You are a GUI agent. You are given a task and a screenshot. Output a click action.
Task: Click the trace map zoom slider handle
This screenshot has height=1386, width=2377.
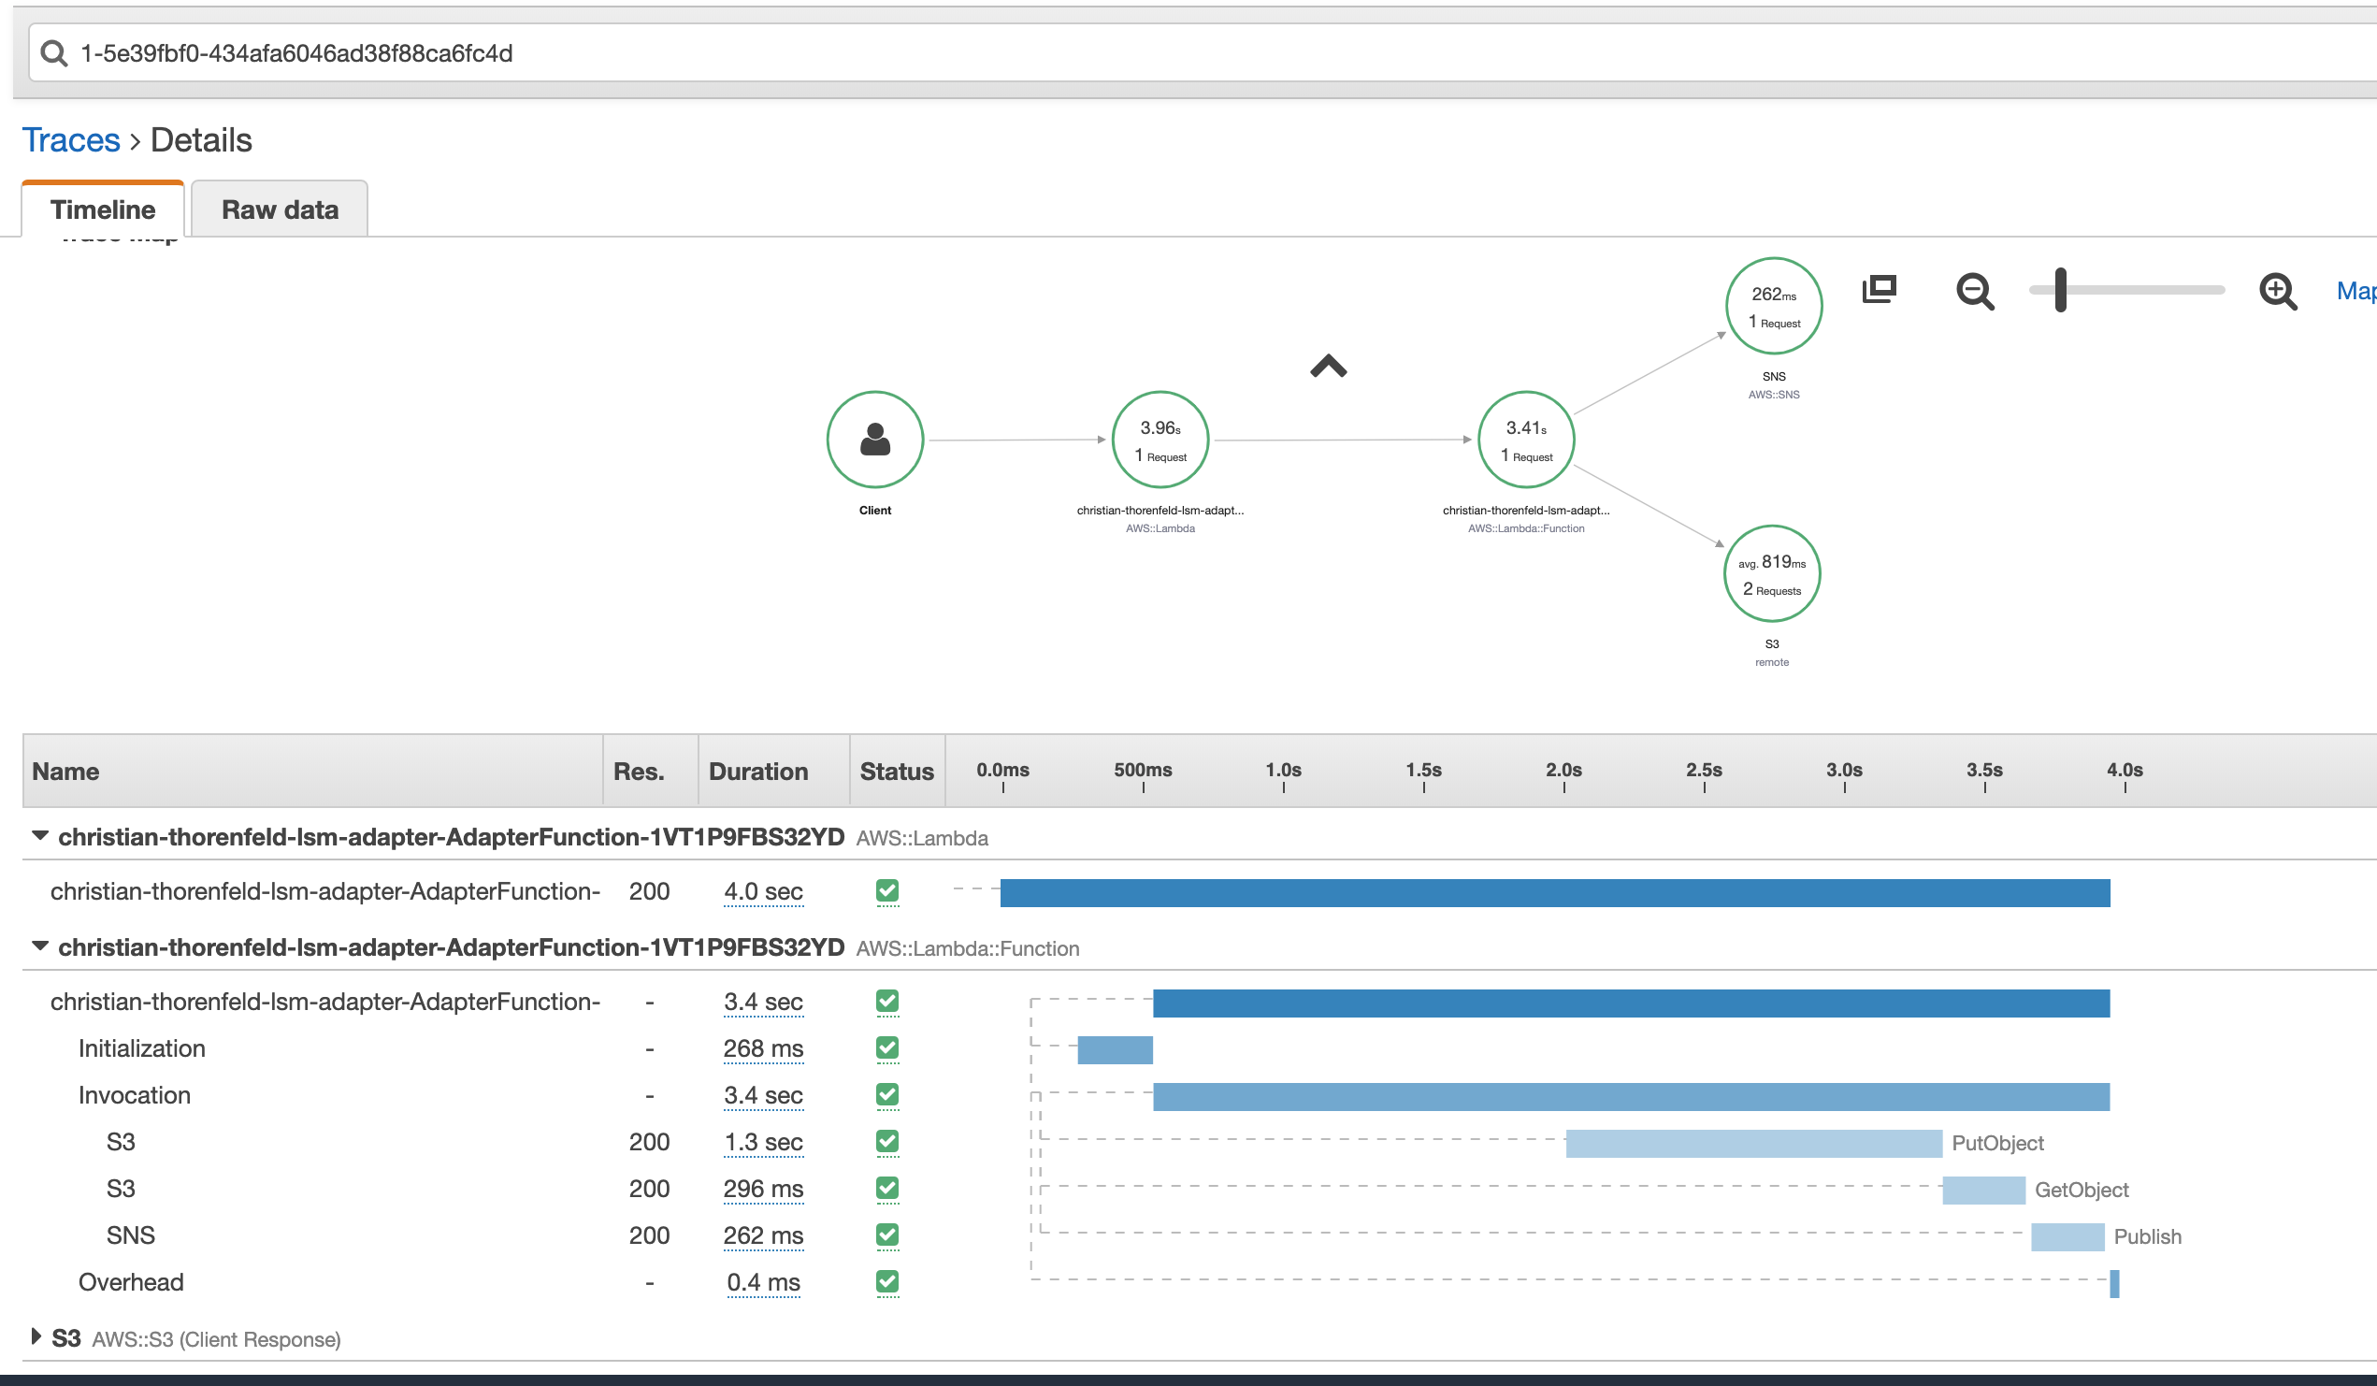coord(2060,290)
